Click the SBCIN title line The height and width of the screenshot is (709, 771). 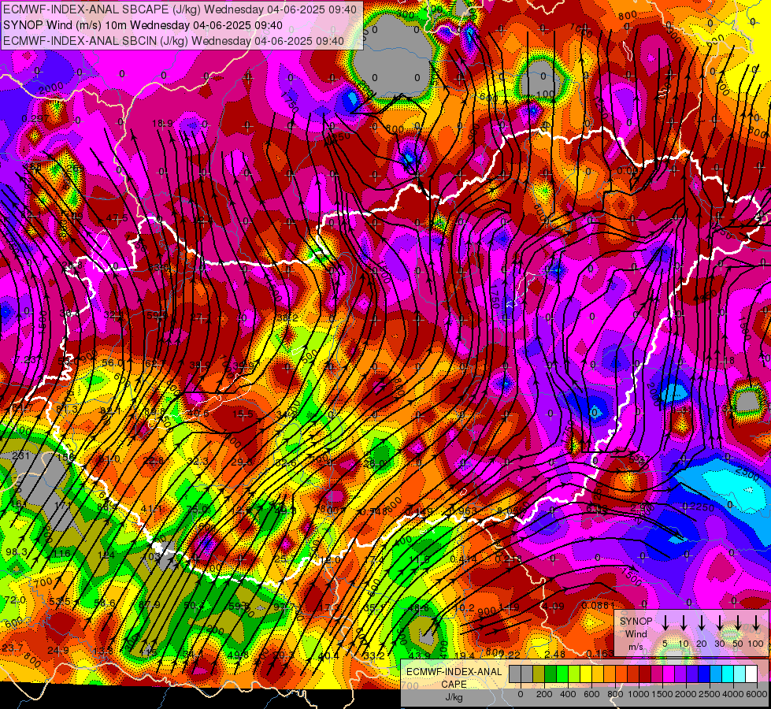click(173, 41)
